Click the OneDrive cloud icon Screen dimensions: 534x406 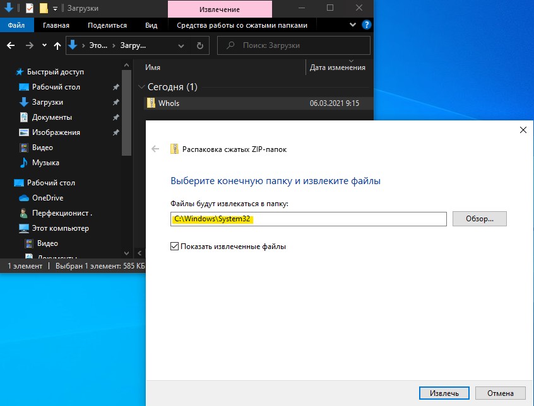pyautogui.click(x=24, y=198)
